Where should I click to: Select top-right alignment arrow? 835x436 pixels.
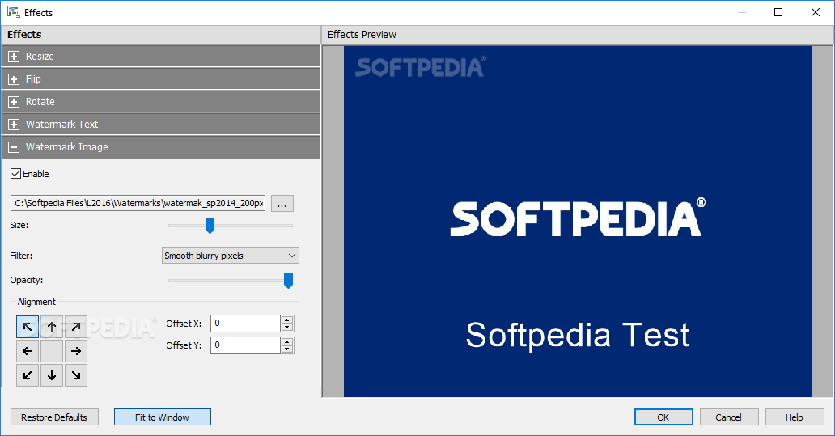pyautogui.click(x=76, y=327)
